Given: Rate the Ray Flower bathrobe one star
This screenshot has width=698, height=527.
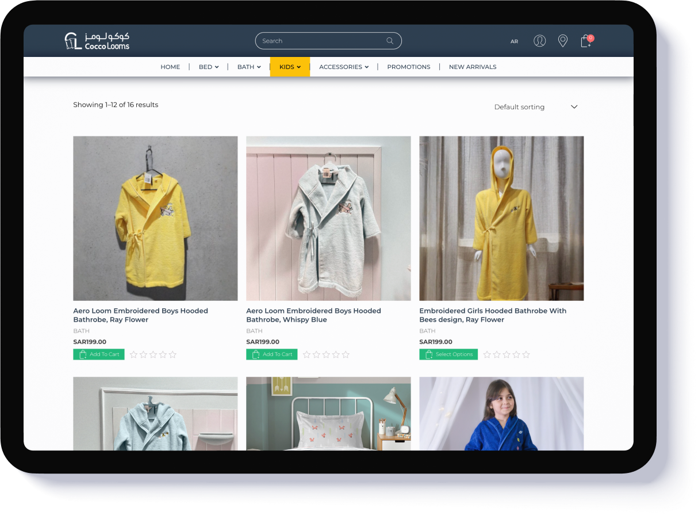Looking at the screenshot, I should coord(133,354).
